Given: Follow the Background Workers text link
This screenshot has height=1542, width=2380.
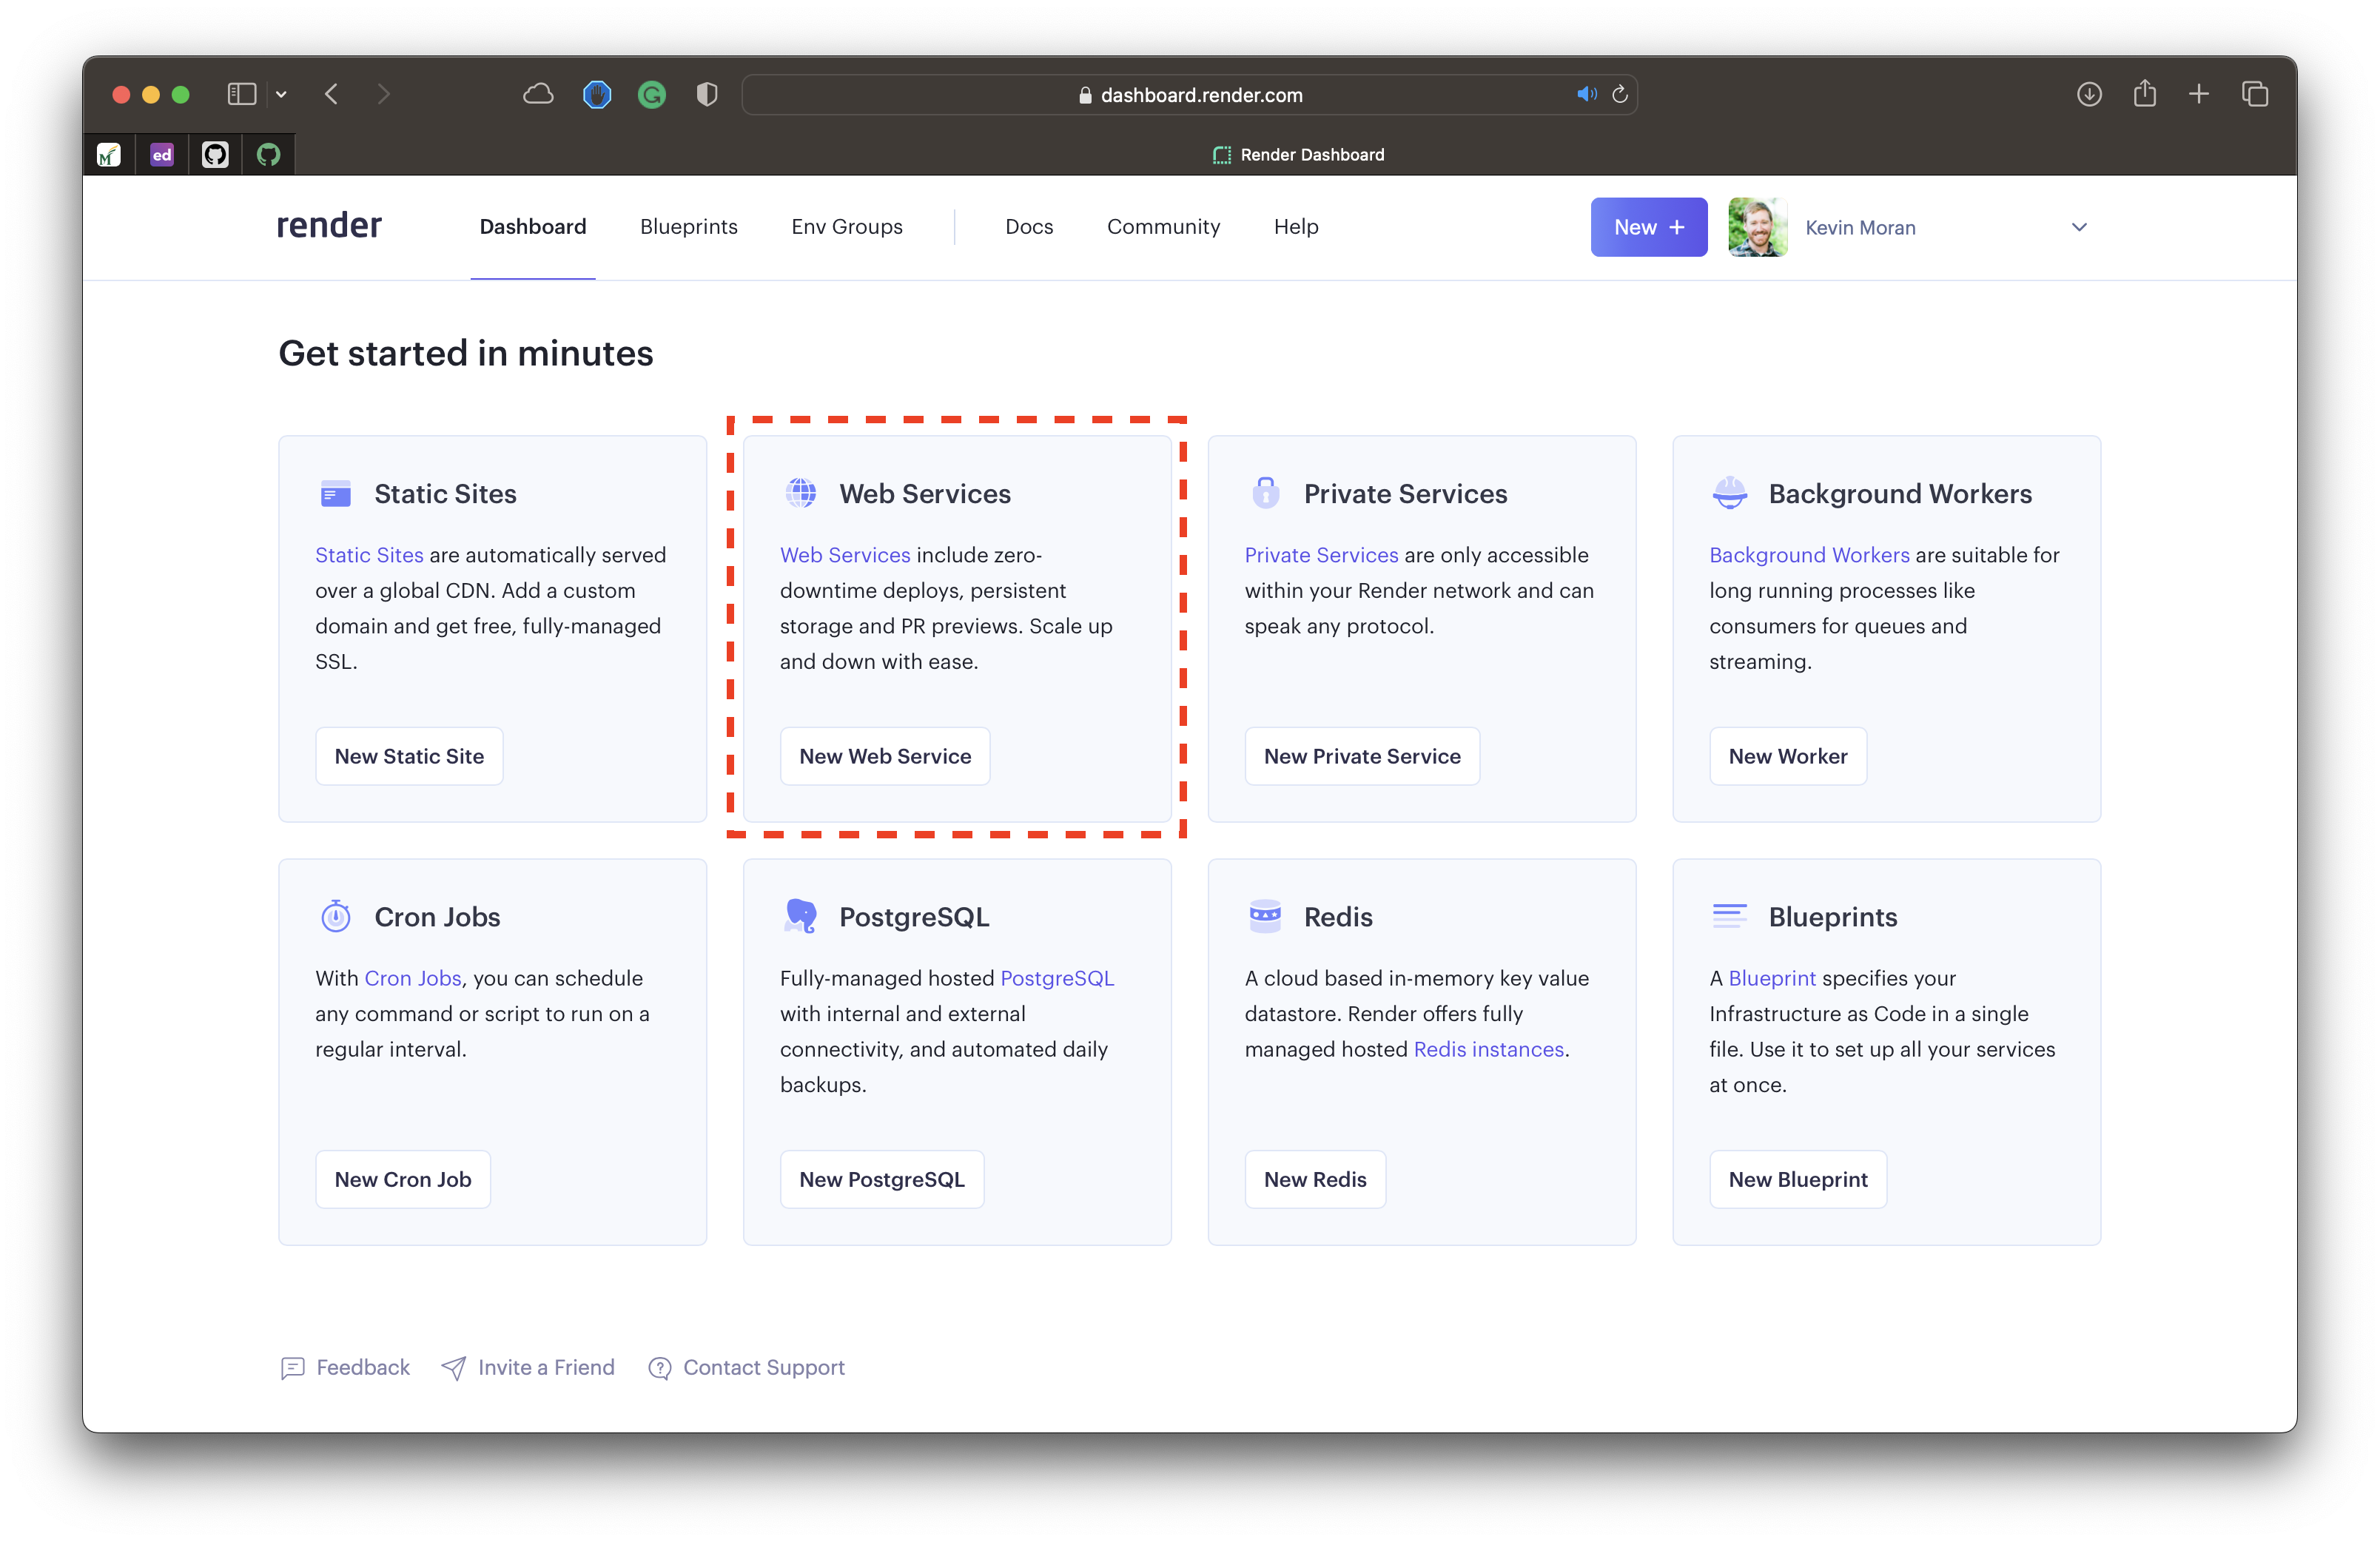Looking at the screenshot, I should [x=1809, y=555].
